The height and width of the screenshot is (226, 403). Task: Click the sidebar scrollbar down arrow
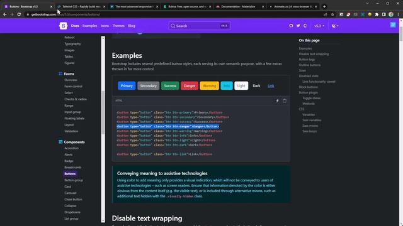pos(103,220)
